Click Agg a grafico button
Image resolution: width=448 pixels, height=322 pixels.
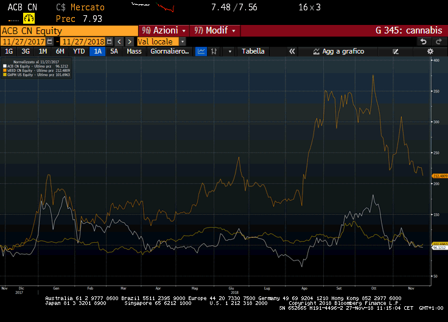tap(339, 51)
